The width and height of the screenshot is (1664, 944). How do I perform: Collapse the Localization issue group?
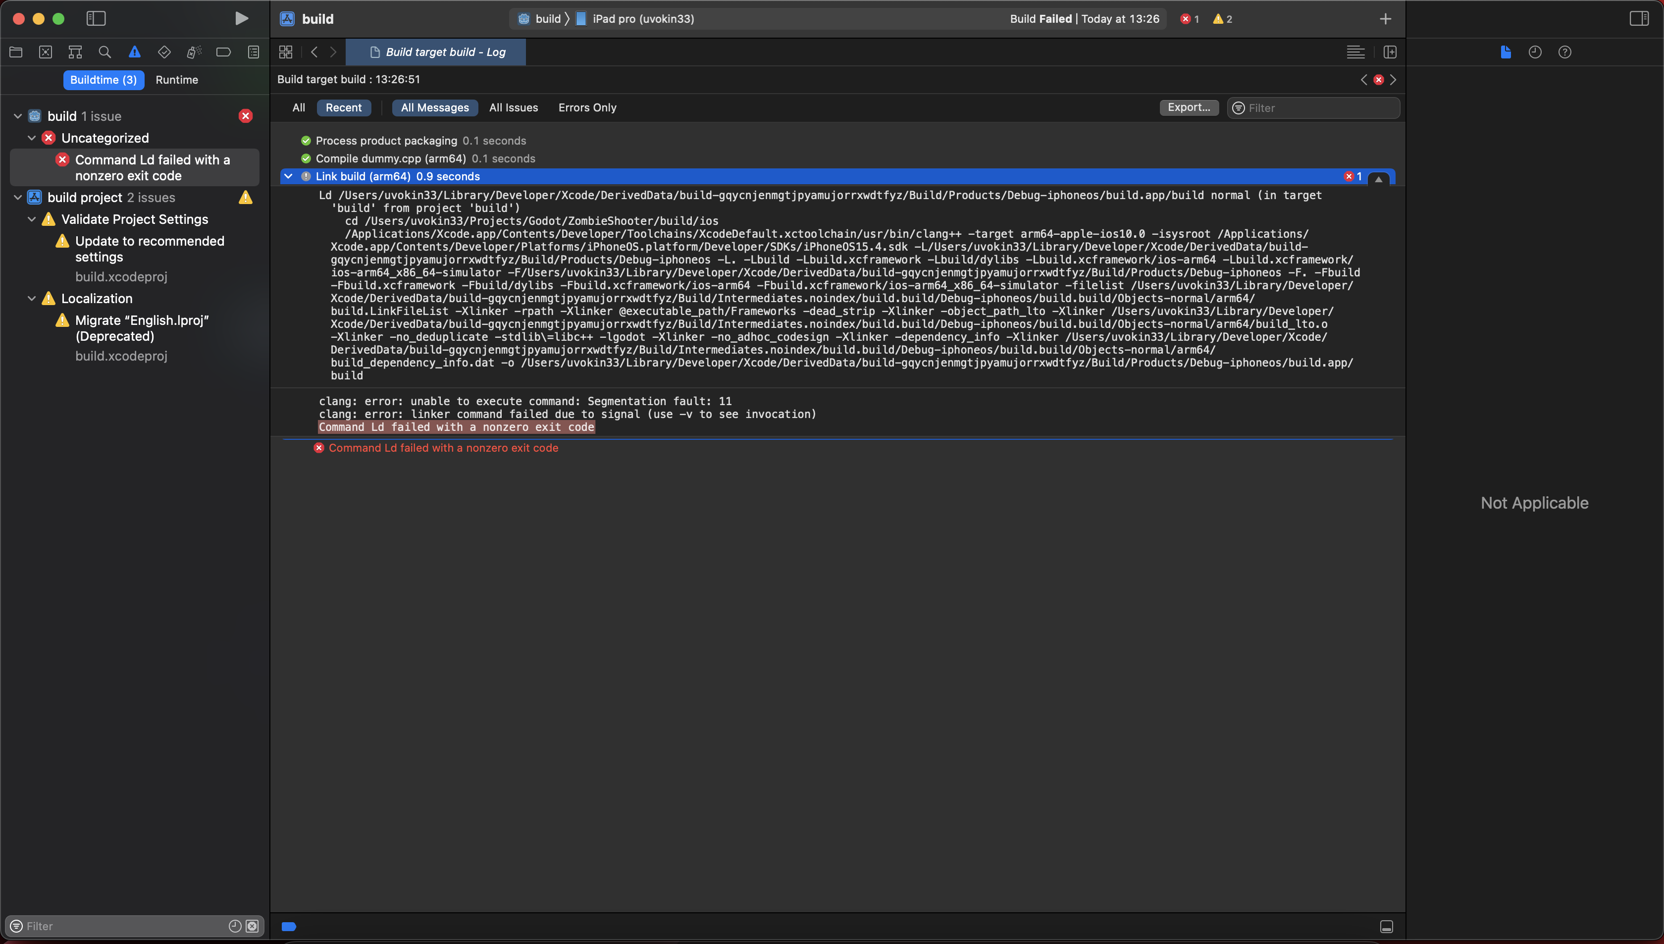(x=31, y=298)
